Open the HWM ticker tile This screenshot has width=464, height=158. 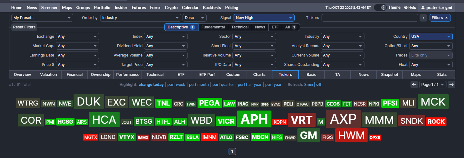coord(351,135)
